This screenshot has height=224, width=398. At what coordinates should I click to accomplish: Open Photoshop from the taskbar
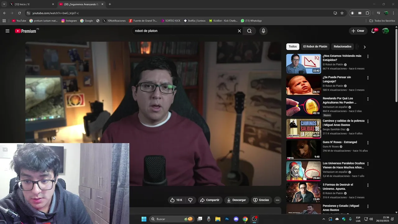[227, 219]
